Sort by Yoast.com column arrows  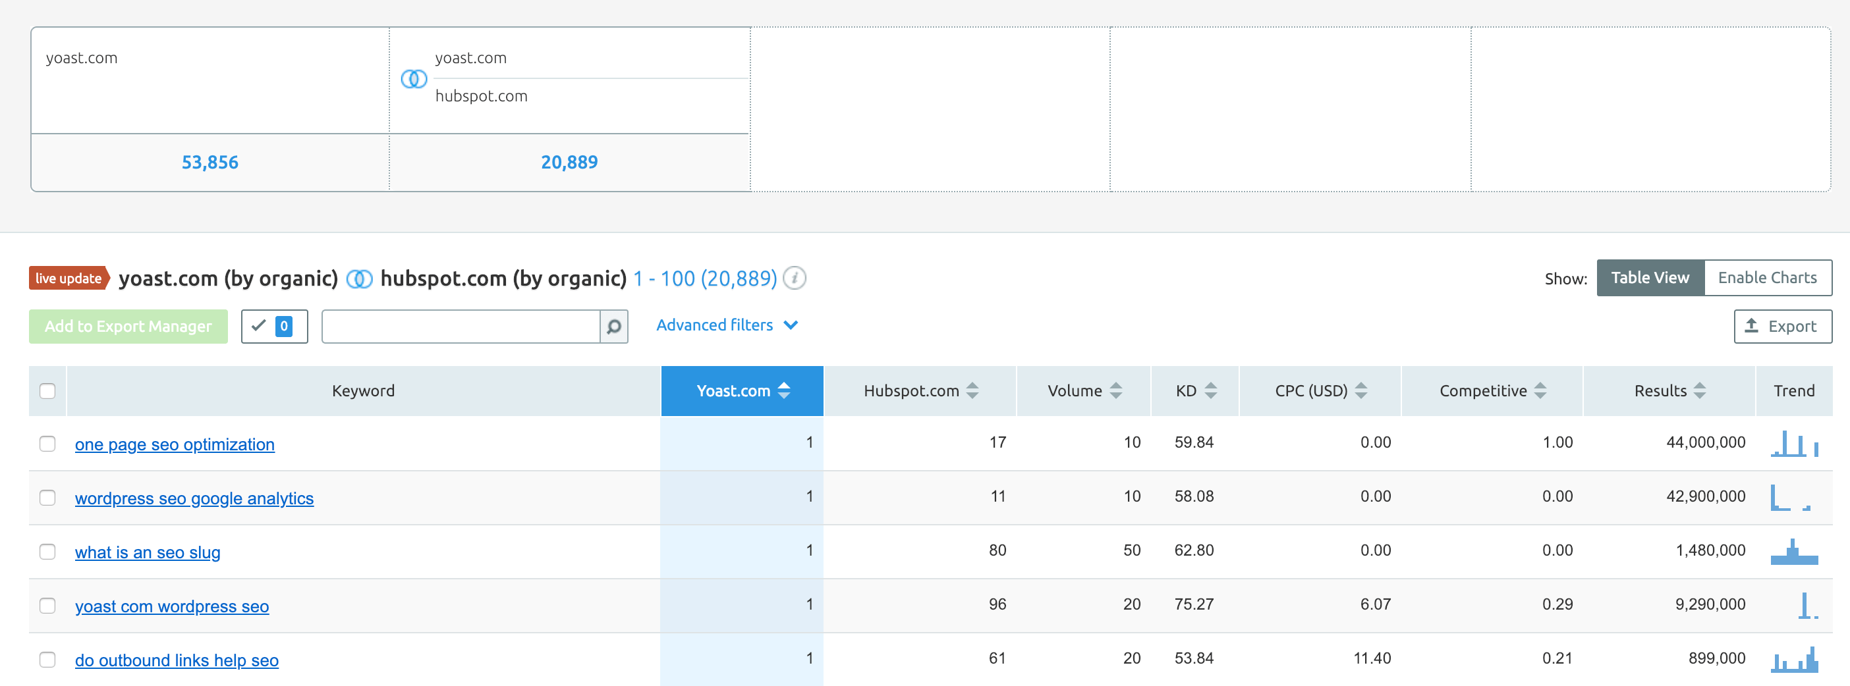click(x=784, y=390)
